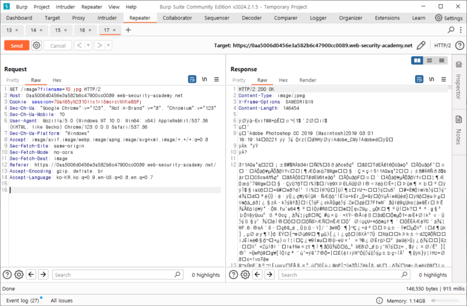Open Settings in top toolbar

pyautogui.click(x=449, y=18)
